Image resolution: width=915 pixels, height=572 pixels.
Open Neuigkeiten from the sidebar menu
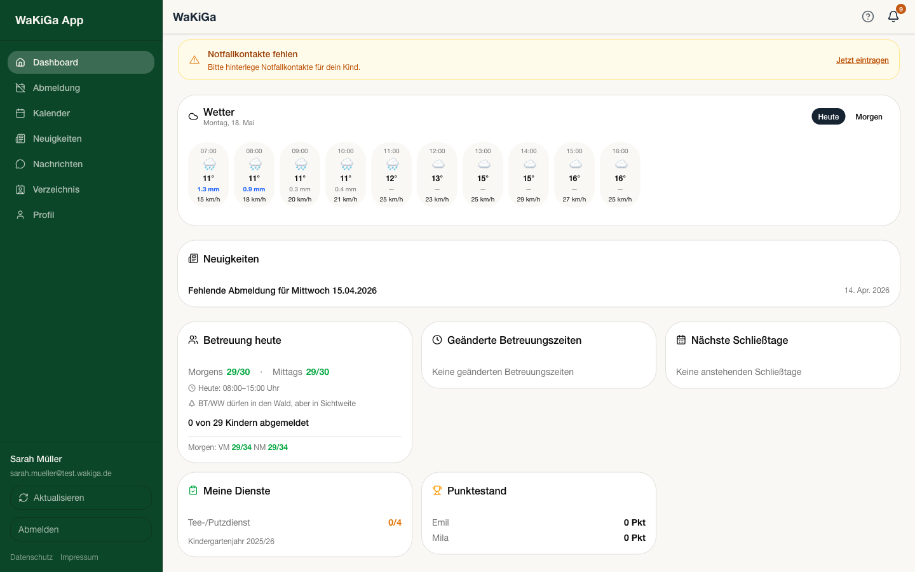pos(81,139)
